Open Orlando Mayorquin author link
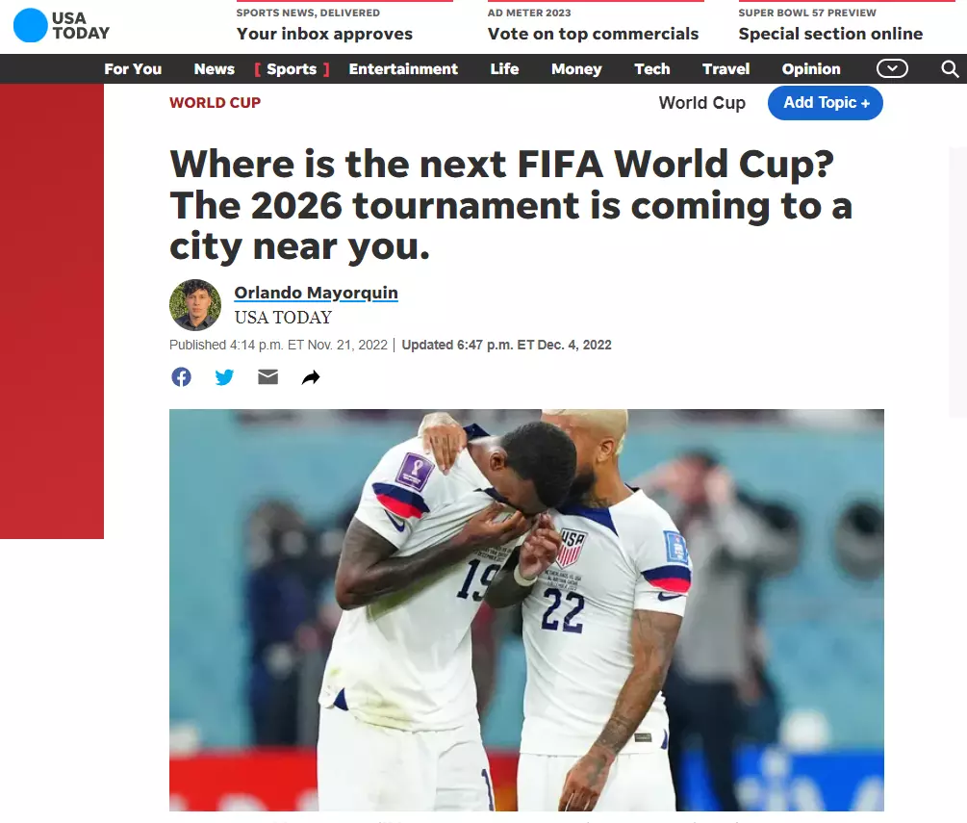The width and height of the screenshot is (967, 823). (x=316, y=293)
